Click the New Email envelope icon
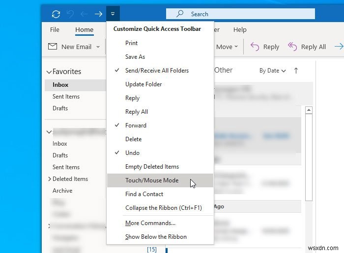This screenshot has width=344, height=253. 53,47
